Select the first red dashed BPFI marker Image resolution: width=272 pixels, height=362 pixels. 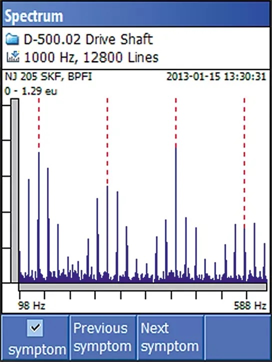(x=39, y=124)
